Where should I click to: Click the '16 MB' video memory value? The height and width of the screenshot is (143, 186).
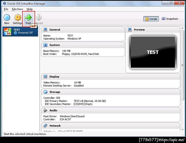pyautogui.click(x=77, y=82)
